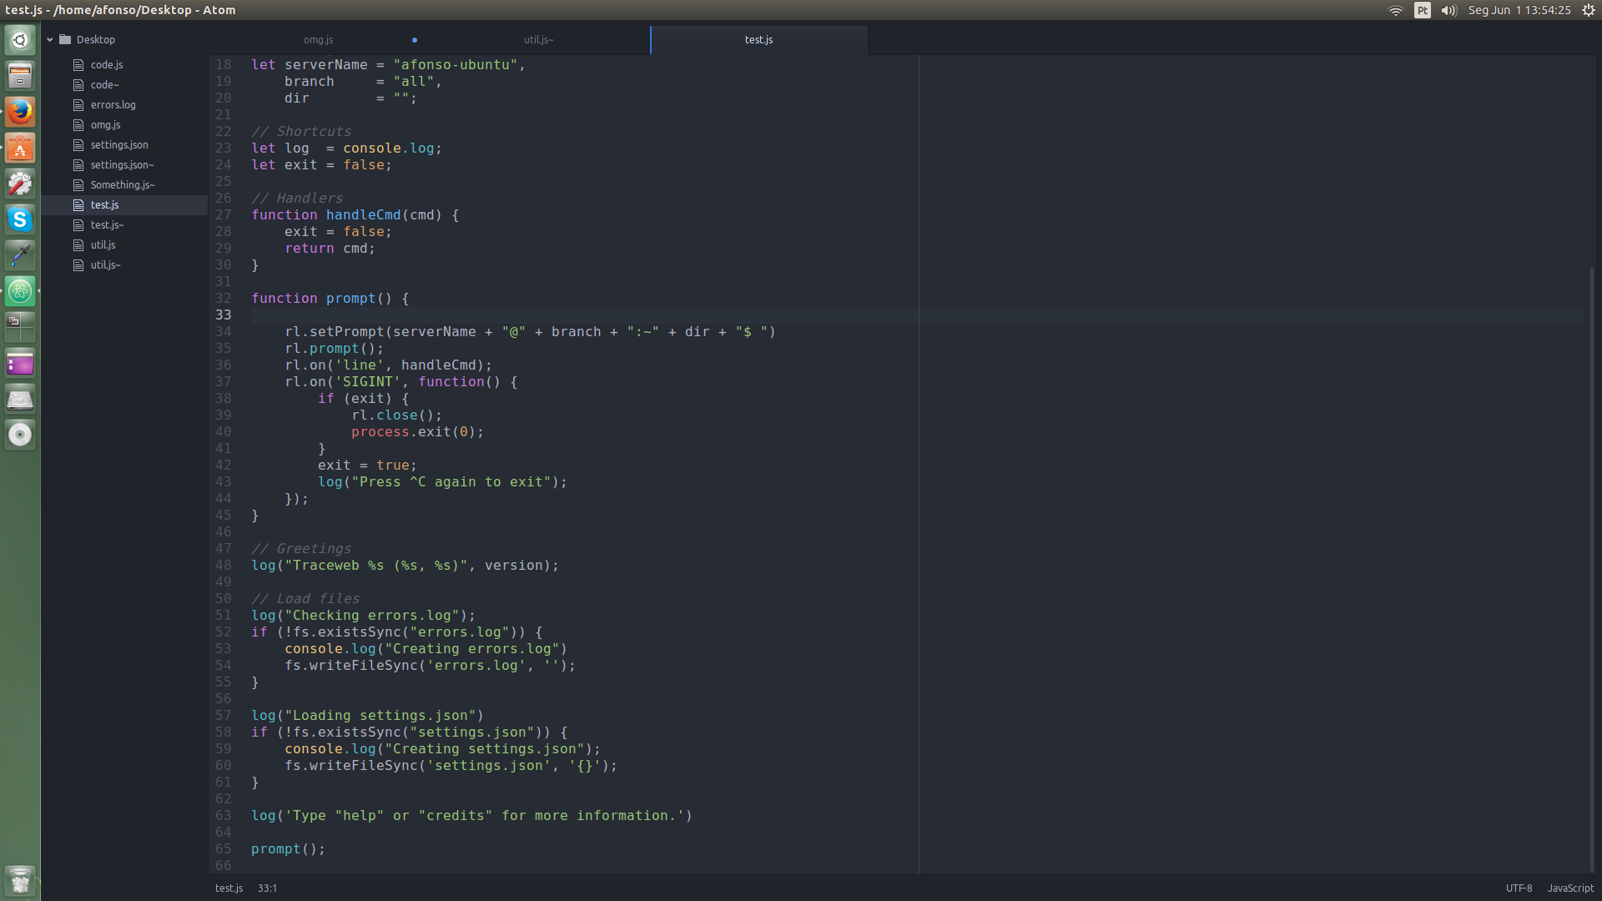This screenshot has width=1602, height=901.
Task: Open the workspace switcher icon
Action: pyautogui.click(x=20, y=327)
